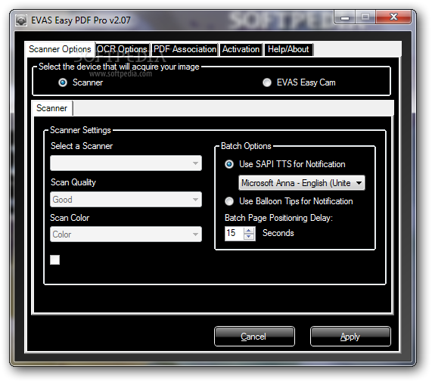Decrease the batch delay with down arrow
The width and height of the screenshot is (432, 382).
click(x=249, y=237)
